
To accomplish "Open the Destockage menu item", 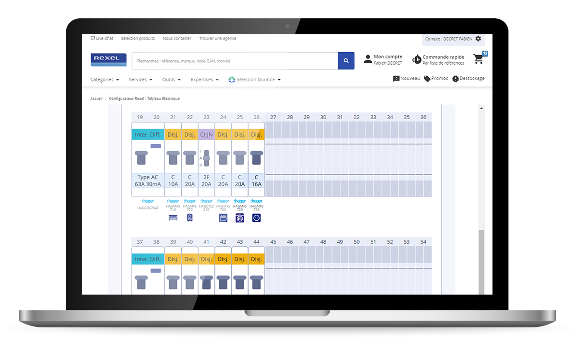I will click(x=468, y=79).
